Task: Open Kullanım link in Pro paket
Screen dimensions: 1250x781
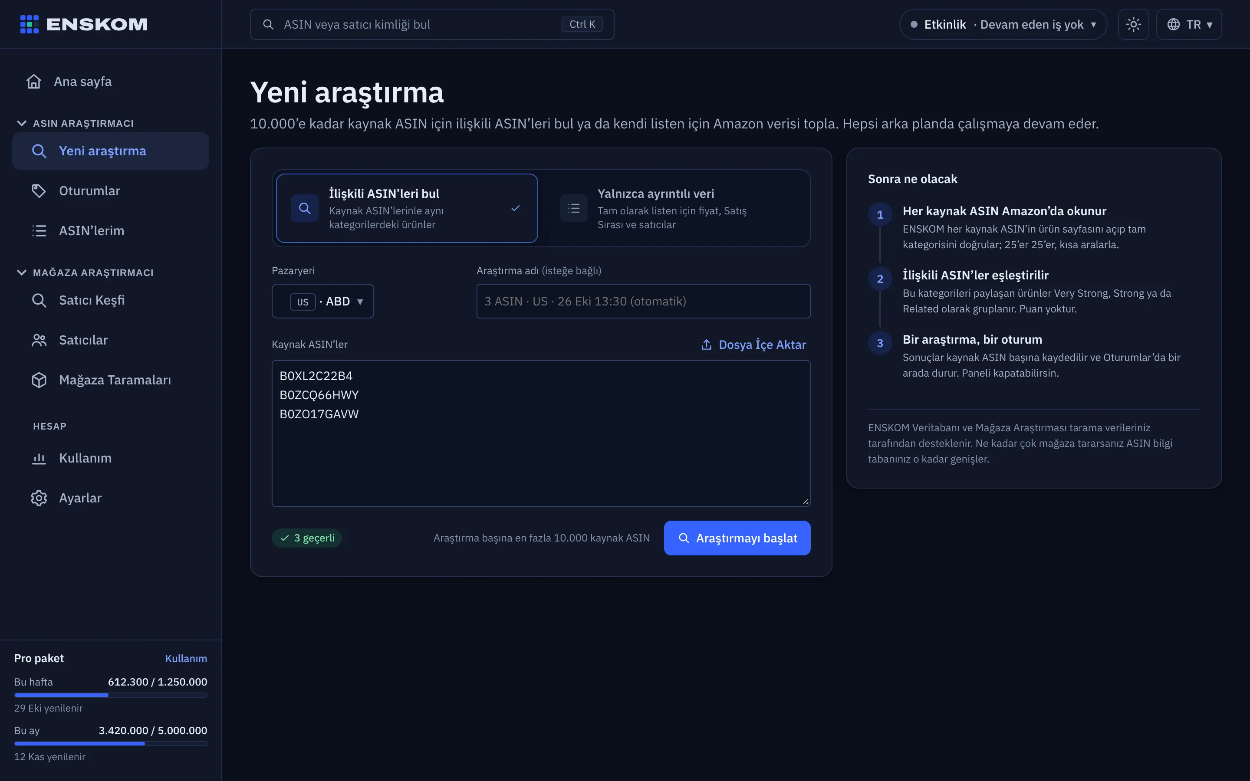Action: [186, 658]
